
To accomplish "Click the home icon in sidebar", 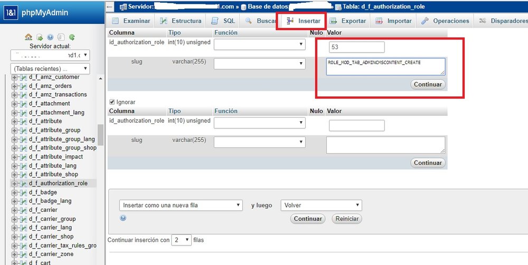I will pyautogui.click(x=29, y=37).
